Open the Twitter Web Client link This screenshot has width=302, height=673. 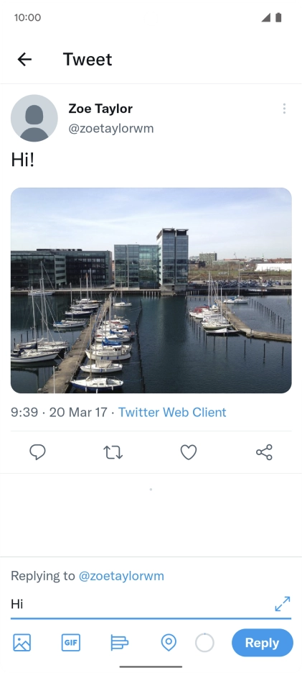[x=172, y=412]
